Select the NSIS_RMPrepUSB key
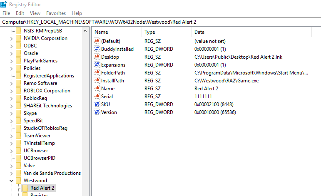The height and width of the screenshot is (196, 321). tap(43, 31)
